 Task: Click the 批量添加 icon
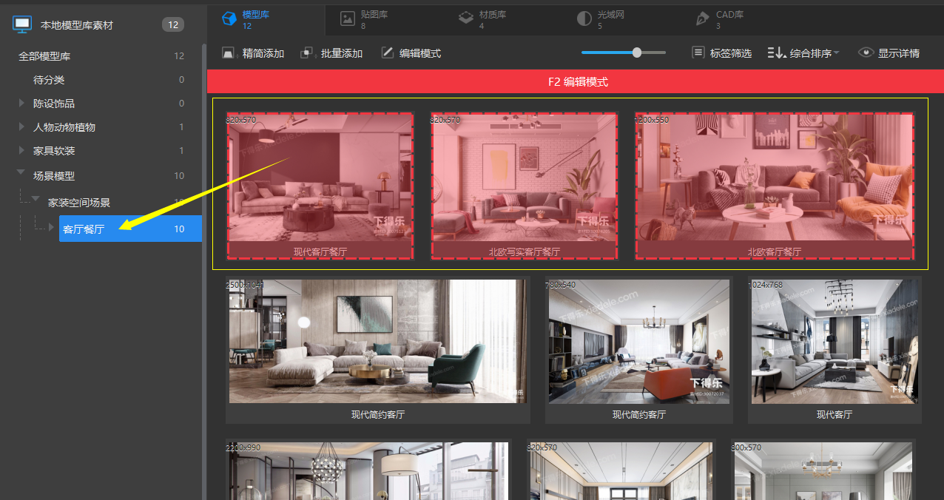click(x=307, y=53)
